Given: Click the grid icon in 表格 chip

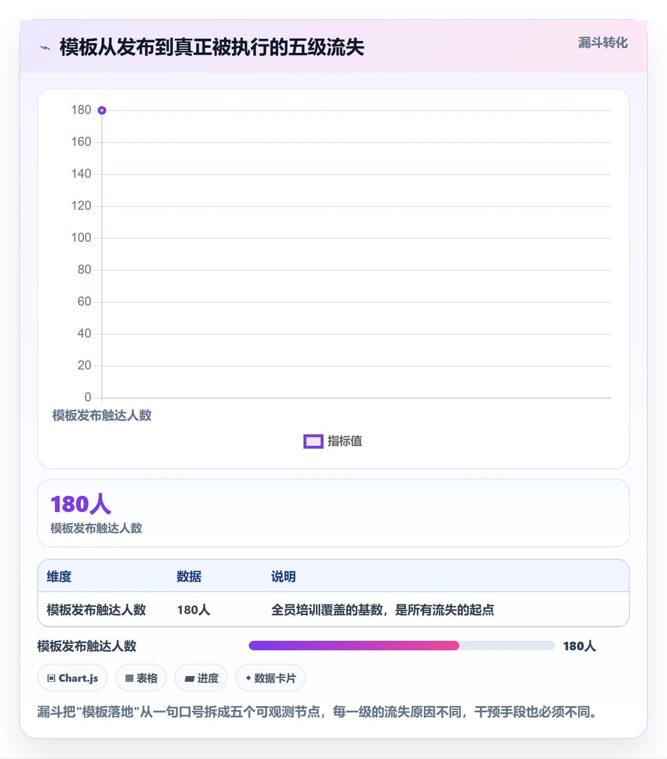Looking at the screenshot, I should point(130,678).
